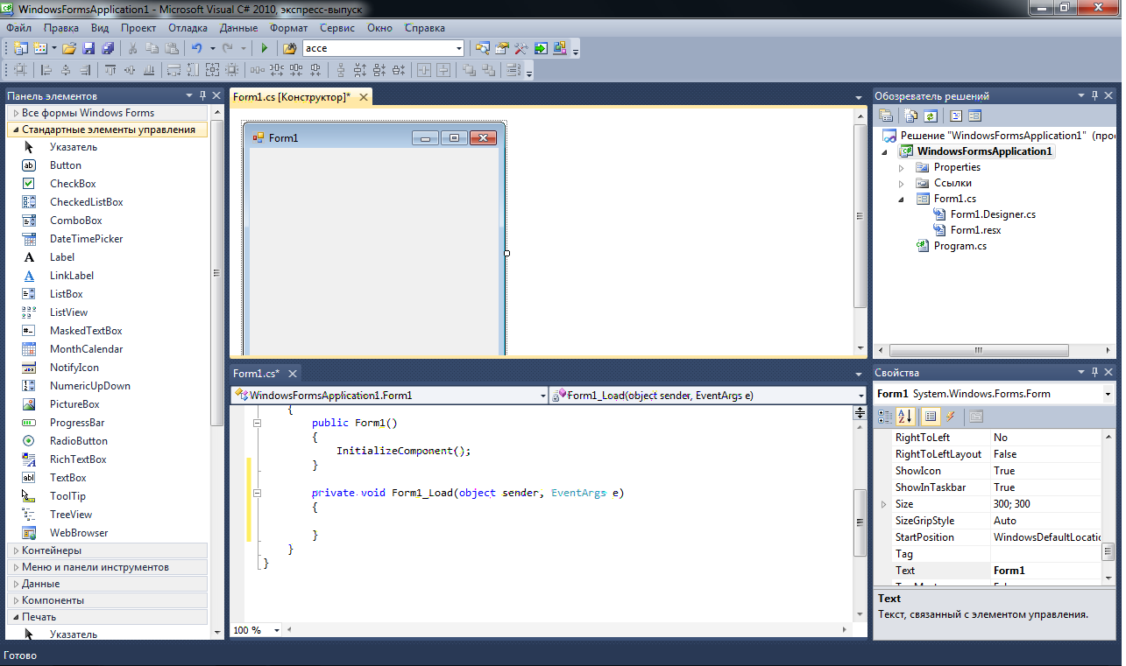
Task: Toggle Categorized view in Properties panel
Action: (x=885, y=417)
